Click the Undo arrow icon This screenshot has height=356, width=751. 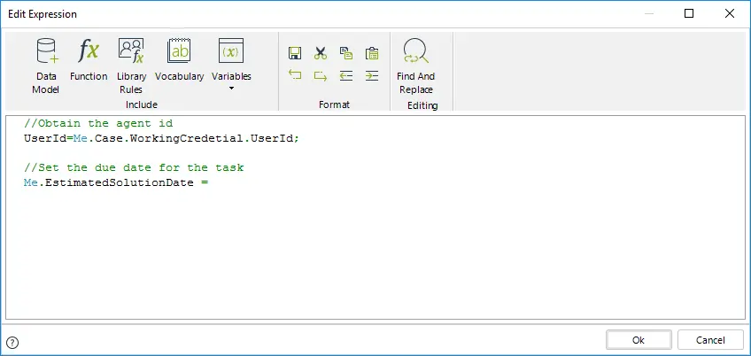[295, 75]
